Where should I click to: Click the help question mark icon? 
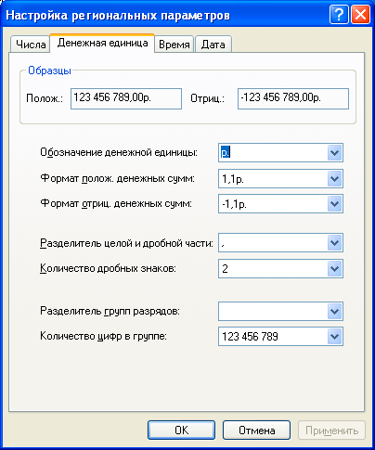(339, 15)
